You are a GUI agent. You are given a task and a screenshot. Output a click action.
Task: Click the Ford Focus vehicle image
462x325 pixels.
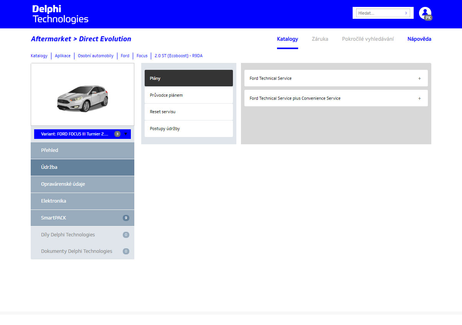pyautogui.click(x=82, y=98)
